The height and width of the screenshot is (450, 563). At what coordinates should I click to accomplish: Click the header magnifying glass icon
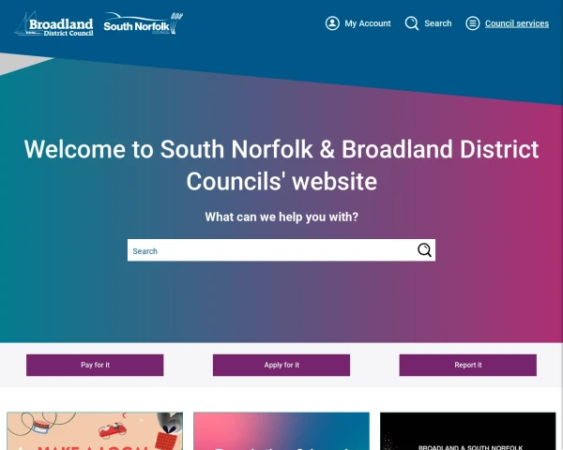[x=412, y=23]
